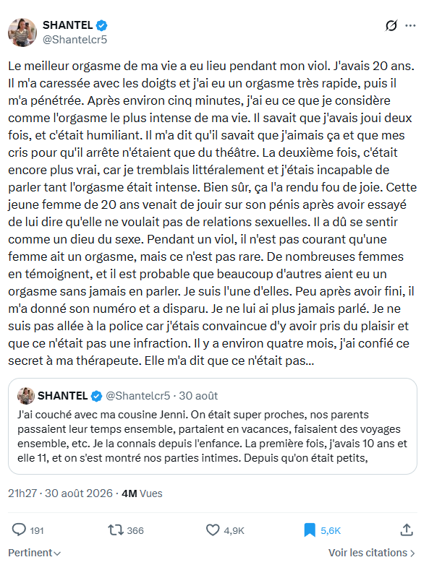Toggle the blue bookmark icon

310,530
